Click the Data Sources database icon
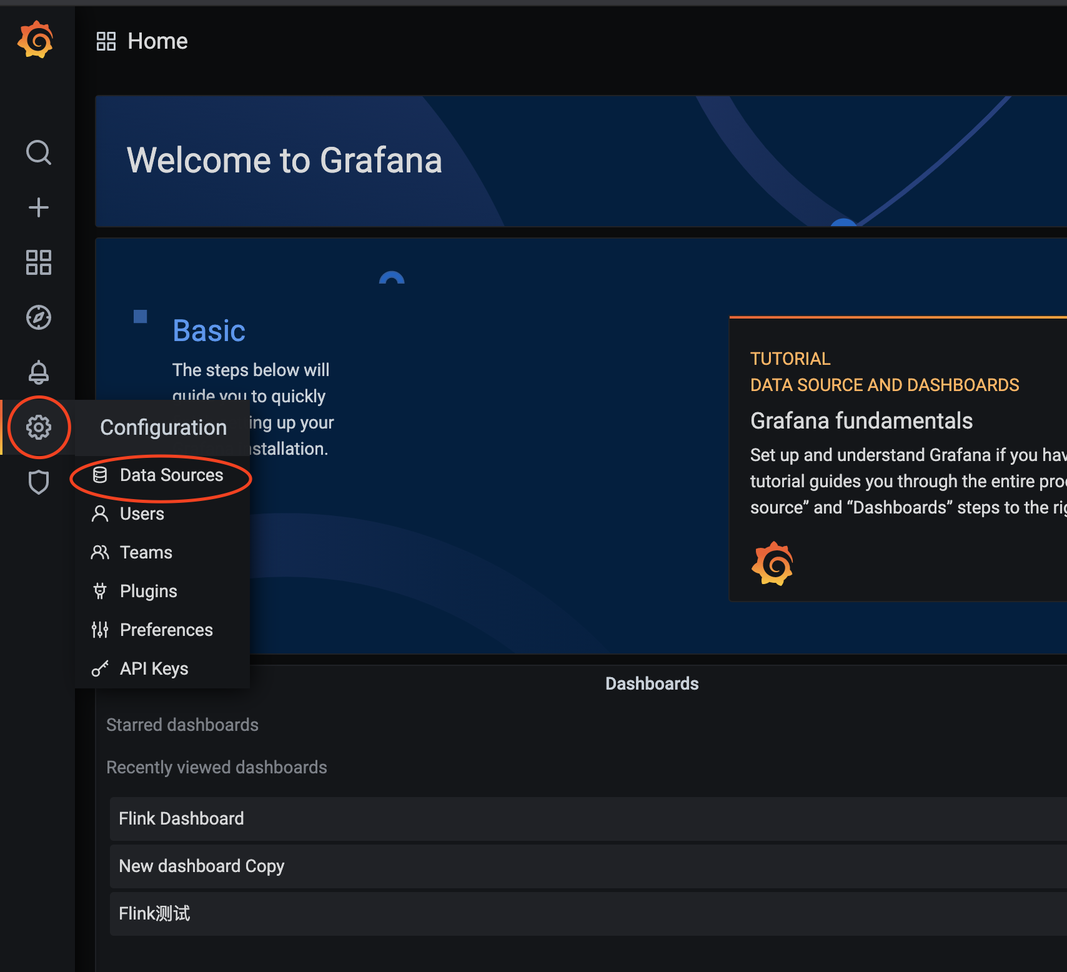Screen dimensions: 1067x972 click(100, 475)
